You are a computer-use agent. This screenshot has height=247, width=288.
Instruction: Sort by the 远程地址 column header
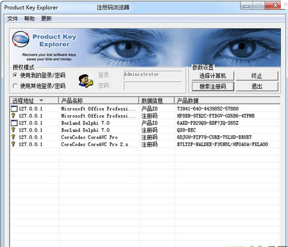(34, 100)
